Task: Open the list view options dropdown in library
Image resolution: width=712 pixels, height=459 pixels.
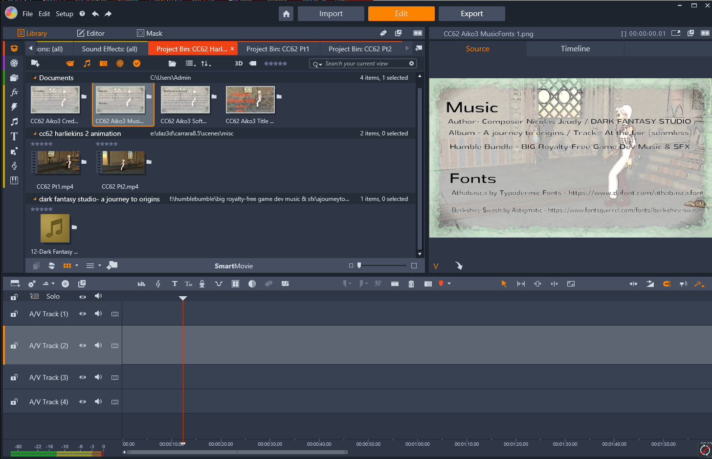Action: 191,64
